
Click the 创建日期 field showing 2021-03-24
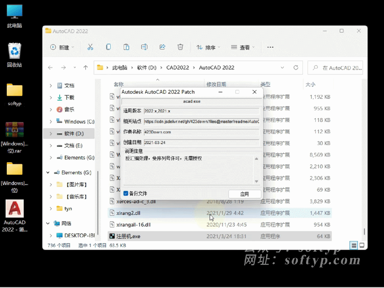coord(201,143)
